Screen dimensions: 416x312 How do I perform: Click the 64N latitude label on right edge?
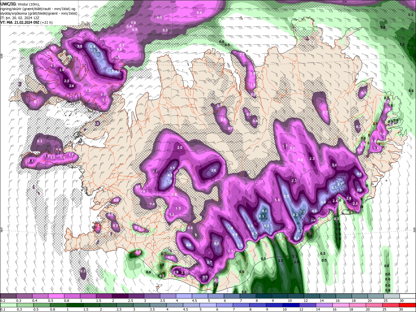coord(415,230)
